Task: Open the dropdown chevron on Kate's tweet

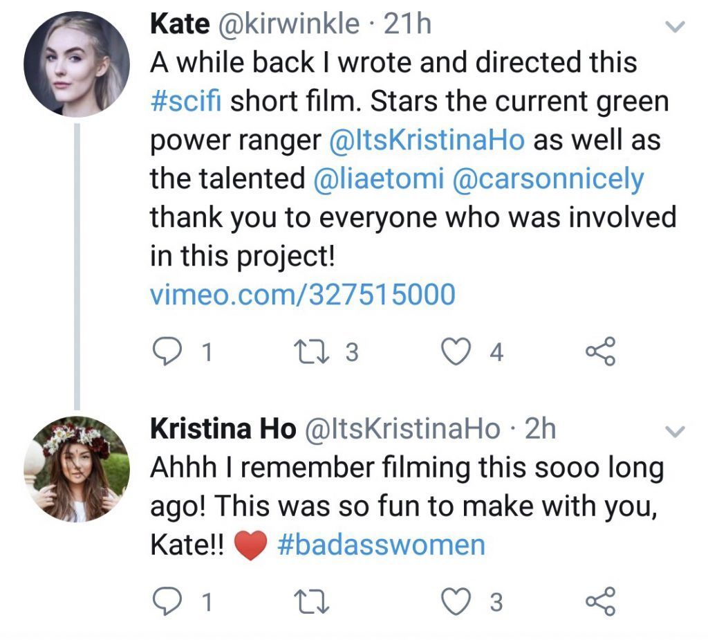Action: coord(675,28)
